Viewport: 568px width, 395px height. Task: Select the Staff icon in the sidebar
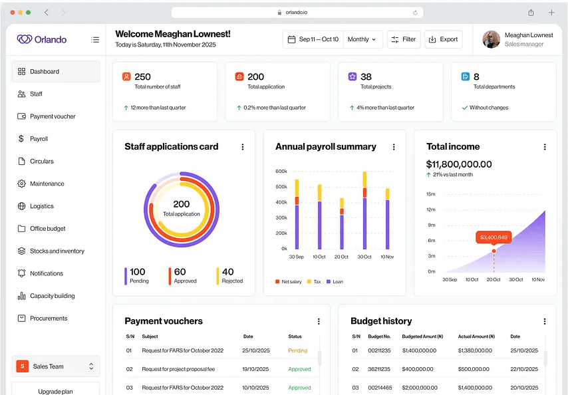[21, 94]
